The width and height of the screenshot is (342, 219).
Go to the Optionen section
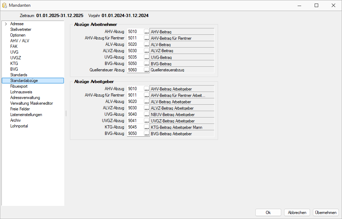18,35
